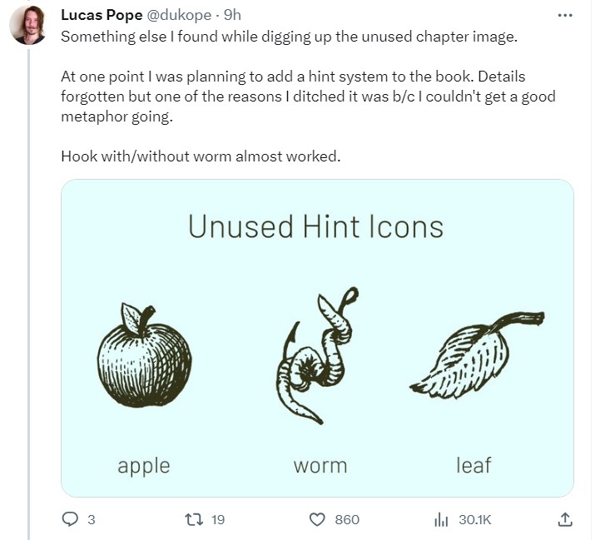Click the reply speech bubble icon
Viewport: 600px width, 540px height.
point(70,519)
